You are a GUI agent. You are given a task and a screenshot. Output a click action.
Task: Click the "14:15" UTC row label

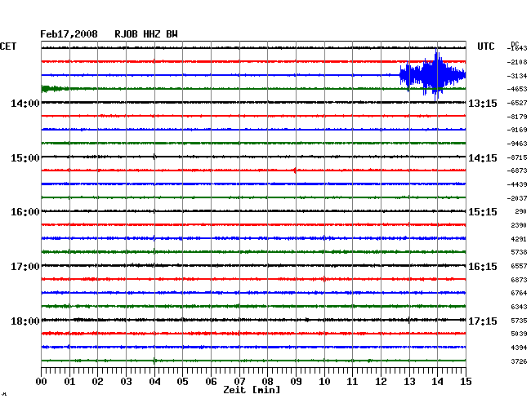[x=483, y=158]
